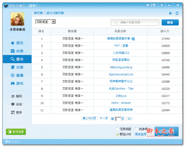Open player 温柔的男孩像奶神

pos(121,110)
